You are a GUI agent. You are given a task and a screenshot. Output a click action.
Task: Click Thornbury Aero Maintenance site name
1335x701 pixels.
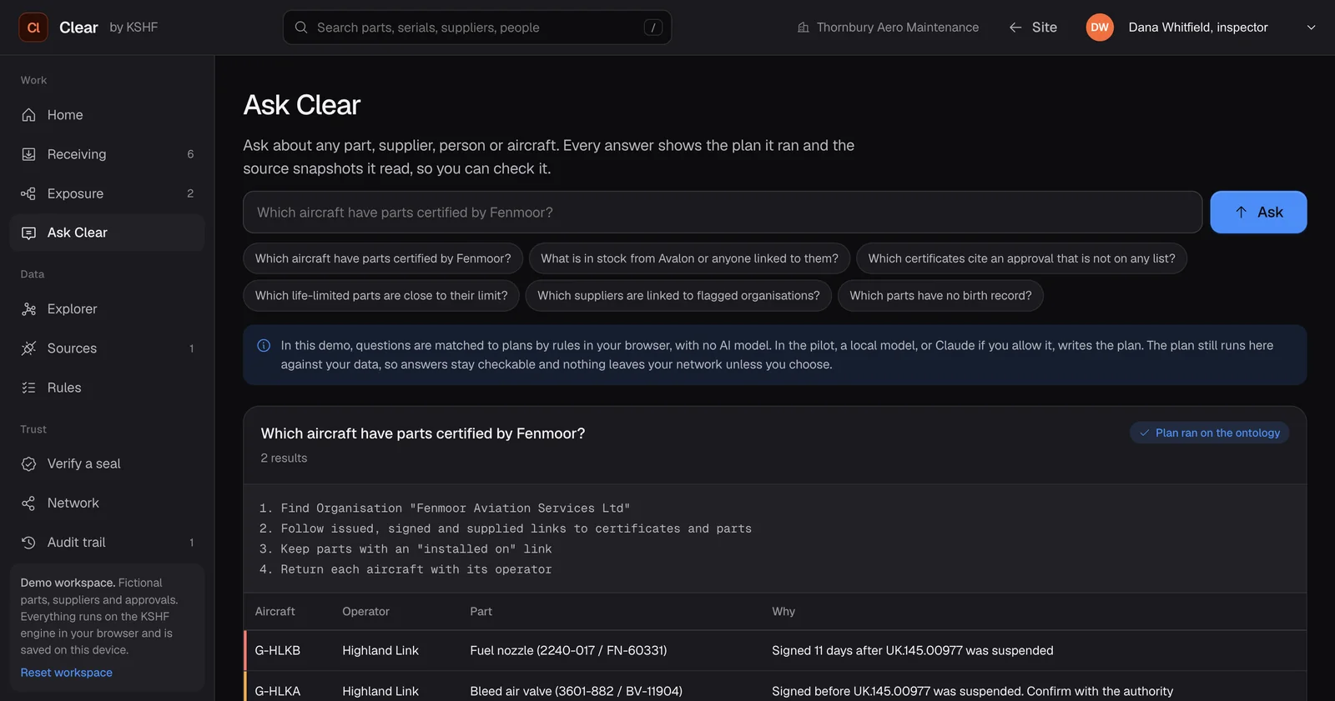click(898, 28)
